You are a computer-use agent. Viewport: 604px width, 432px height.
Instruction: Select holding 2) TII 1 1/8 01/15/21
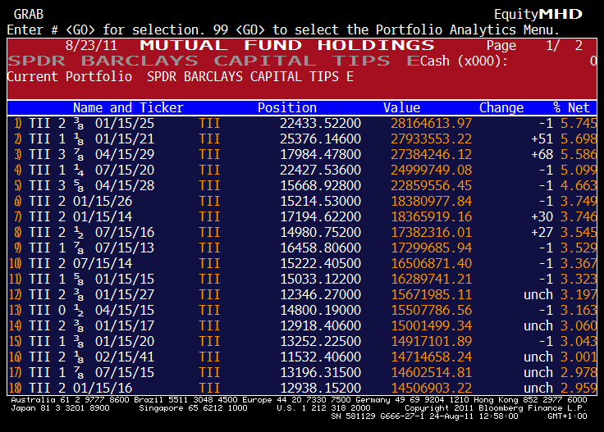click(302, 139)
